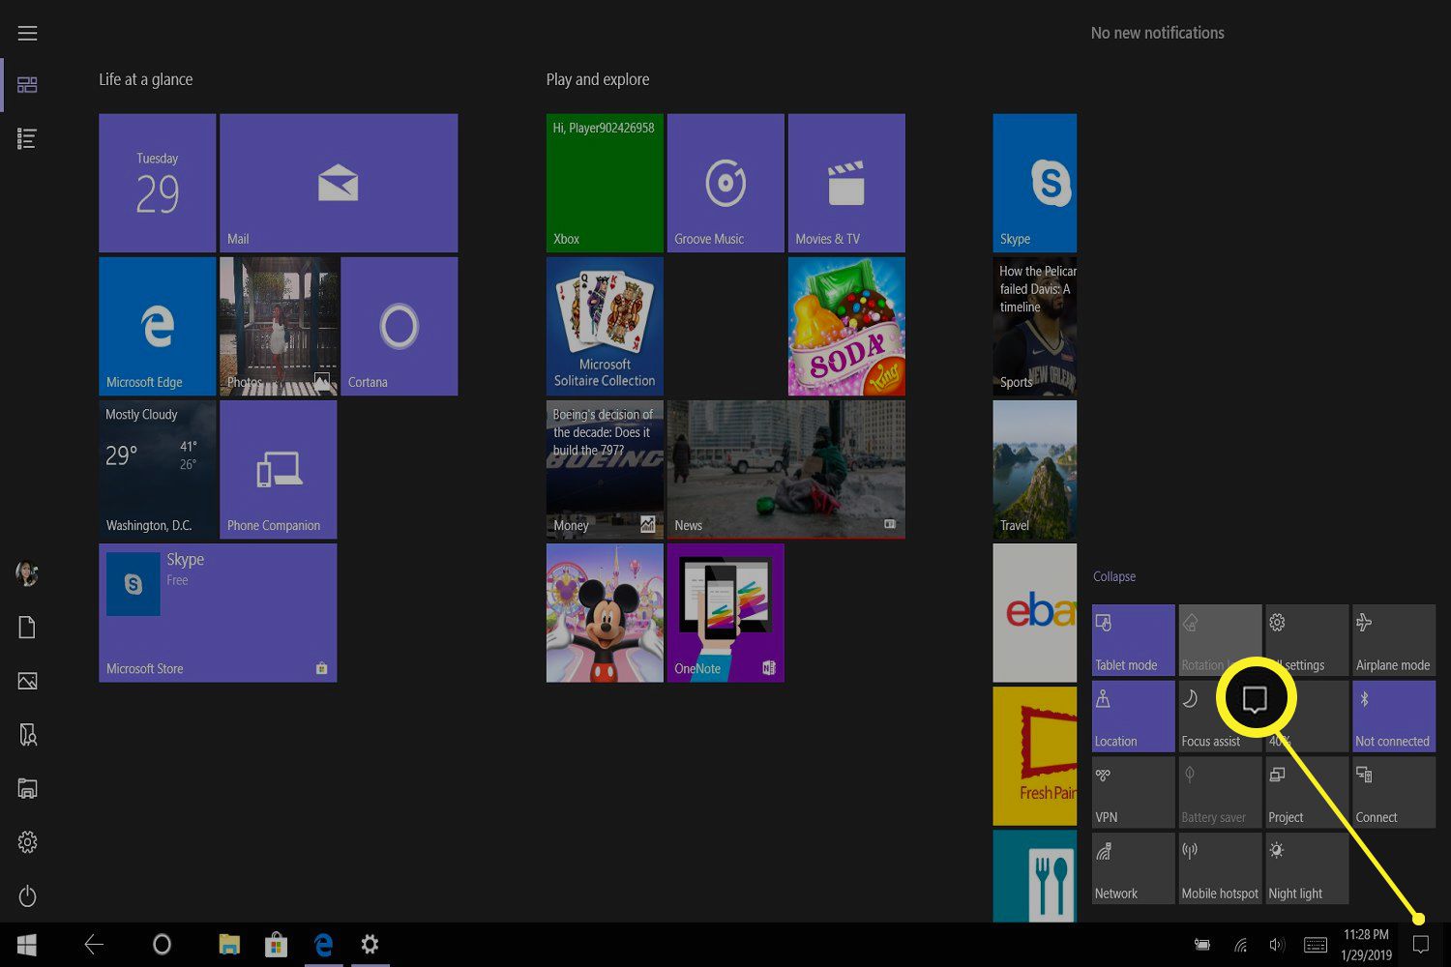Open the Photos tile
The height and width of the screenshot is (967, 1451).
tap(279, 326)
